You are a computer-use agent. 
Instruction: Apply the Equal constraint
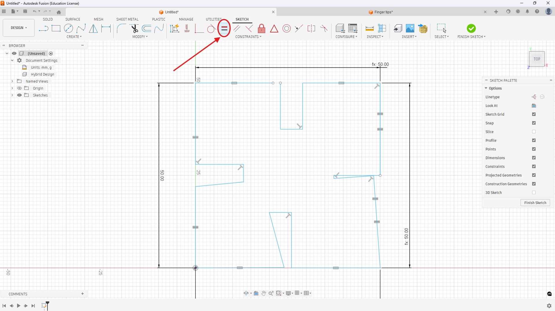tap(224, 28)
